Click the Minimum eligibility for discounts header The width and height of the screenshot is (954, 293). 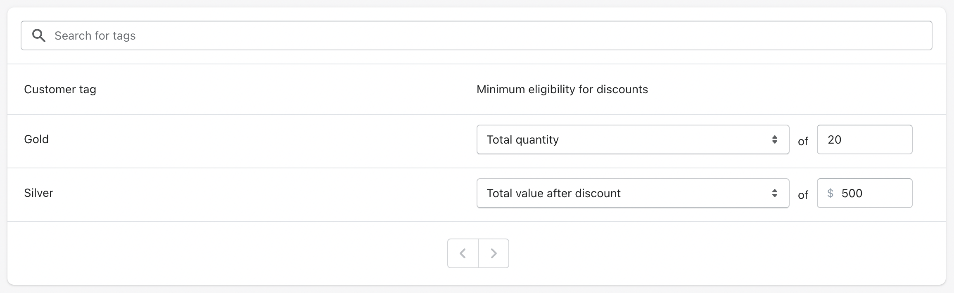pos(562,89)
